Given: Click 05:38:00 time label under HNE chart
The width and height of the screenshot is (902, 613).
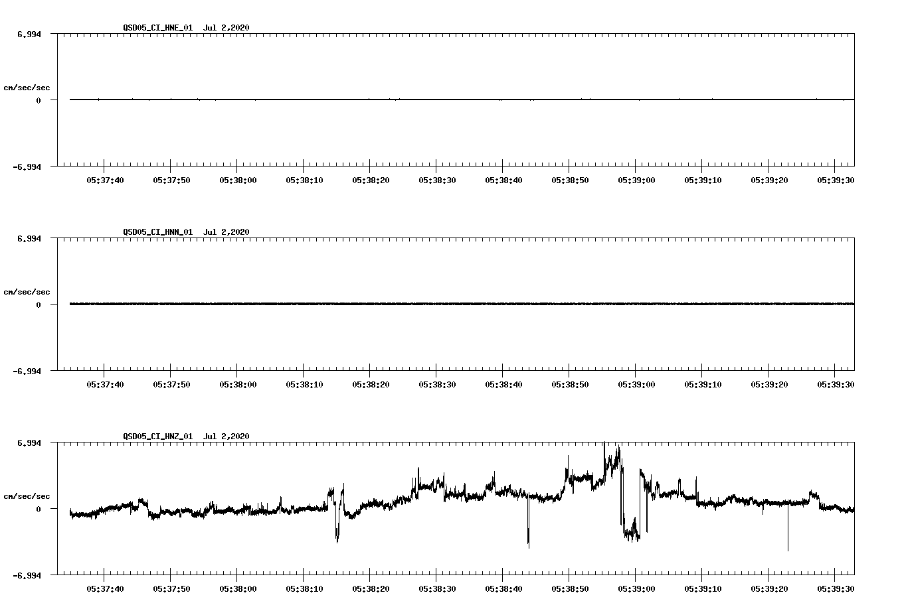Looking at the screenshot, I should (238, 180).
